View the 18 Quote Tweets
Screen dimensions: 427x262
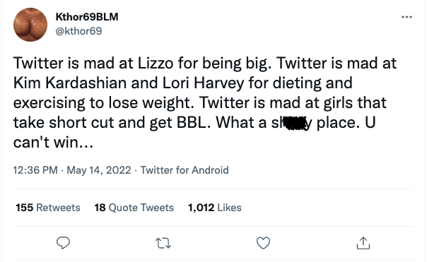pos(134,208)
